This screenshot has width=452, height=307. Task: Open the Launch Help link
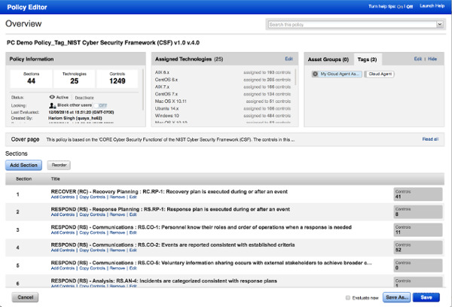431,5
